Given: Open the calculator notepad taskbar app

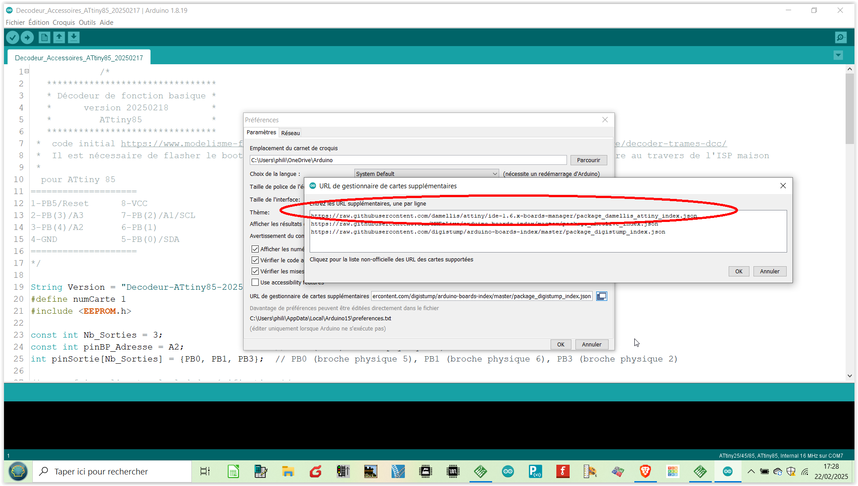Looking at the screenshot, I should pos(260,471).
